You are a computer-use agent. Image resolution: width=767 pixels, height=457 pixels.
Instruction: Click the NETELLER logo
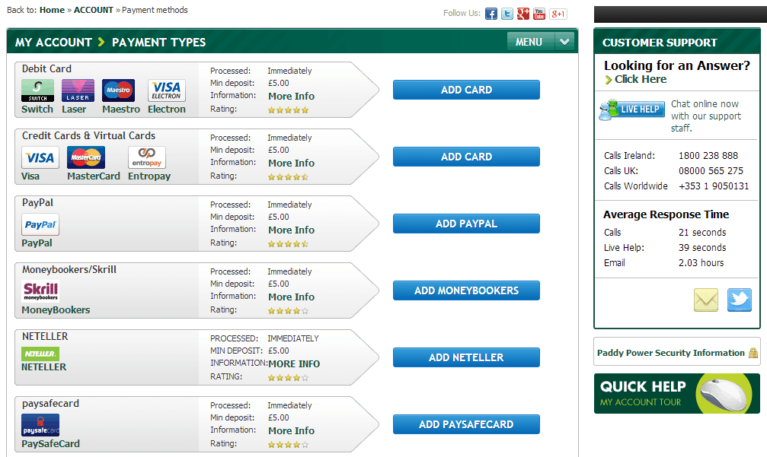click(40, 354)
